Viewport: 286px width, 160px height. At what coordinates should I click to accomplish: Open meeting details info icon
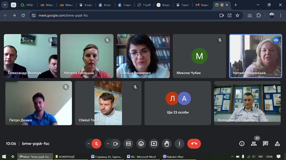[x=242, y=144]
